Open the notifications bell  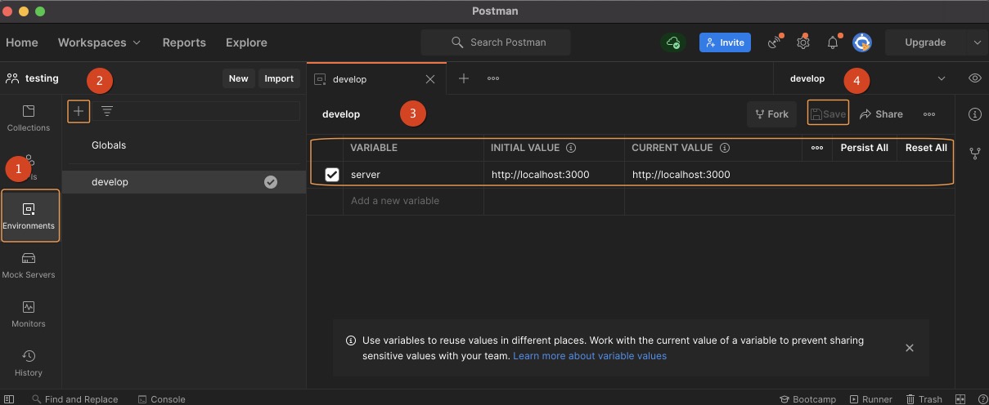(x=833, y=42)
